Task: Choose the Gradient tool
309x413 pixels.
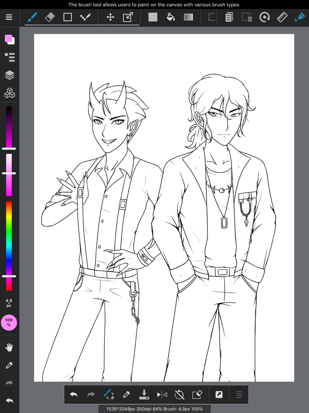Action: (x=188, y=17)
